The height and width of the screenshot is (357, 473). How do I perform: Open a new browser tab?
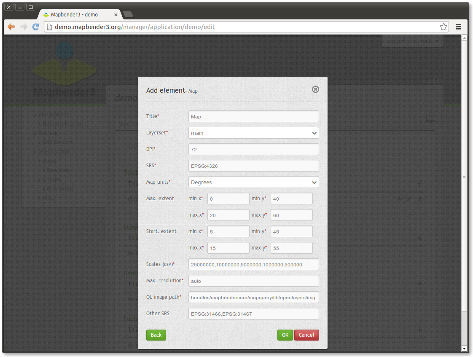tap(128, 14)
